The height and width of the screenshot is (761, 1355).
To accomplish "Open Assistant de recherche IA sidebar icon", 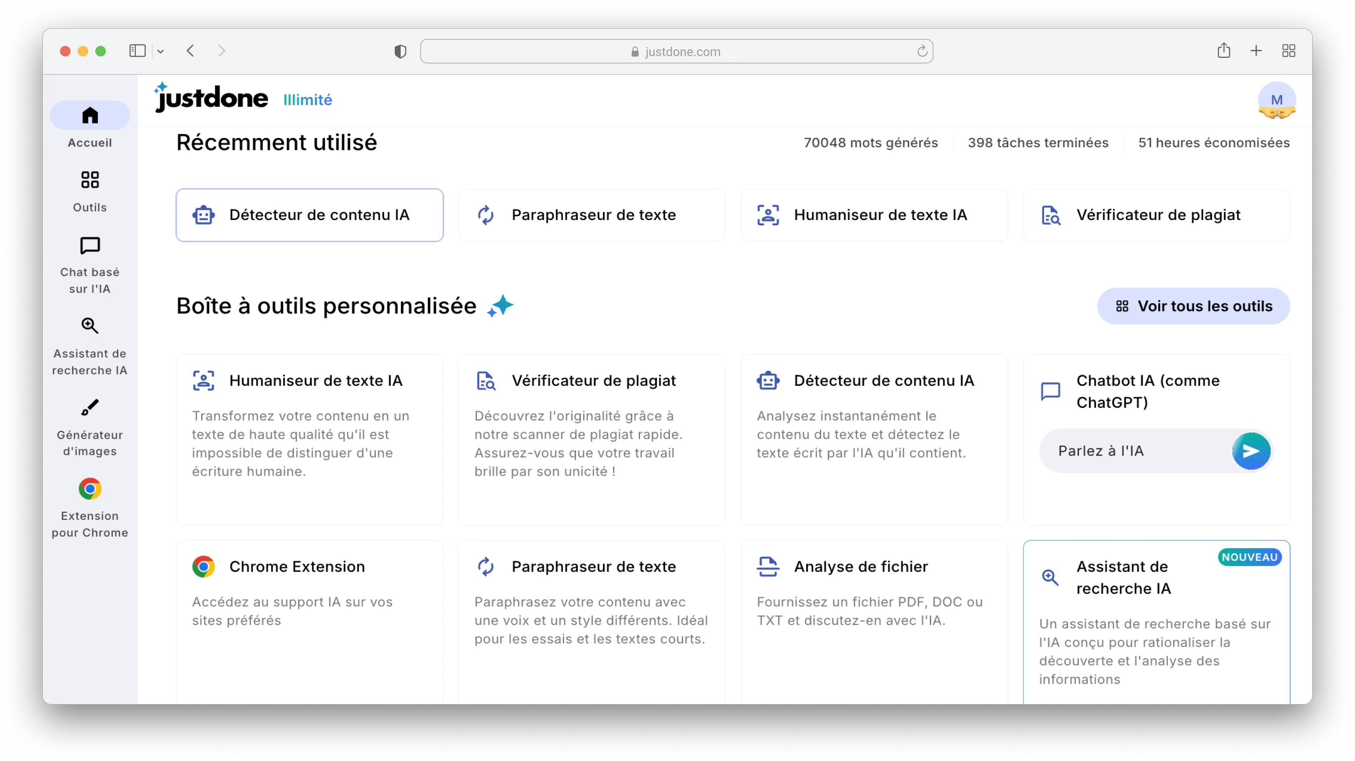I will (90, 326).
